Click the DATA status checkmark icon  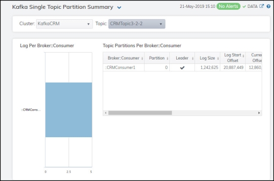[x=244, y=6]
